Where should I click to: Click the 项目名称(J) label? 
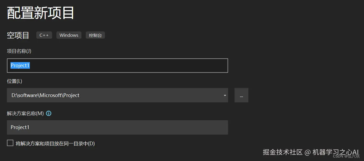(19, 51)
